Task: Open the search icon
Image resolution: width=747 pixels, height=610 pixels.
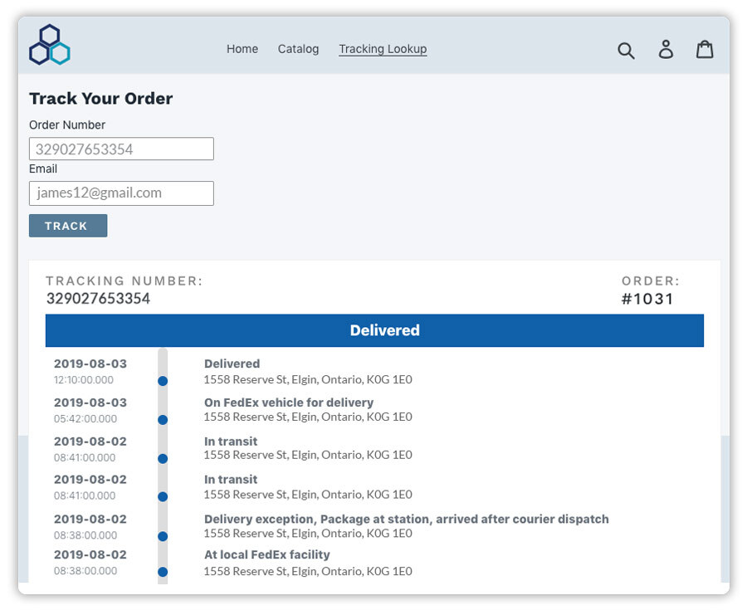Action: (x=626, y=50)
